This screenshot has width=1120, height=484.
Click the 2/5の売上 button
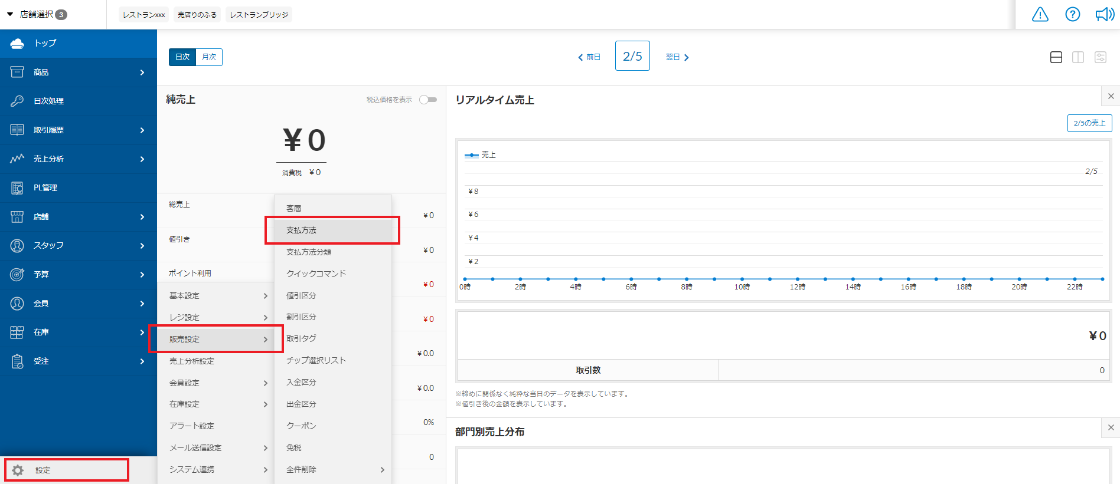point(1089,123)
